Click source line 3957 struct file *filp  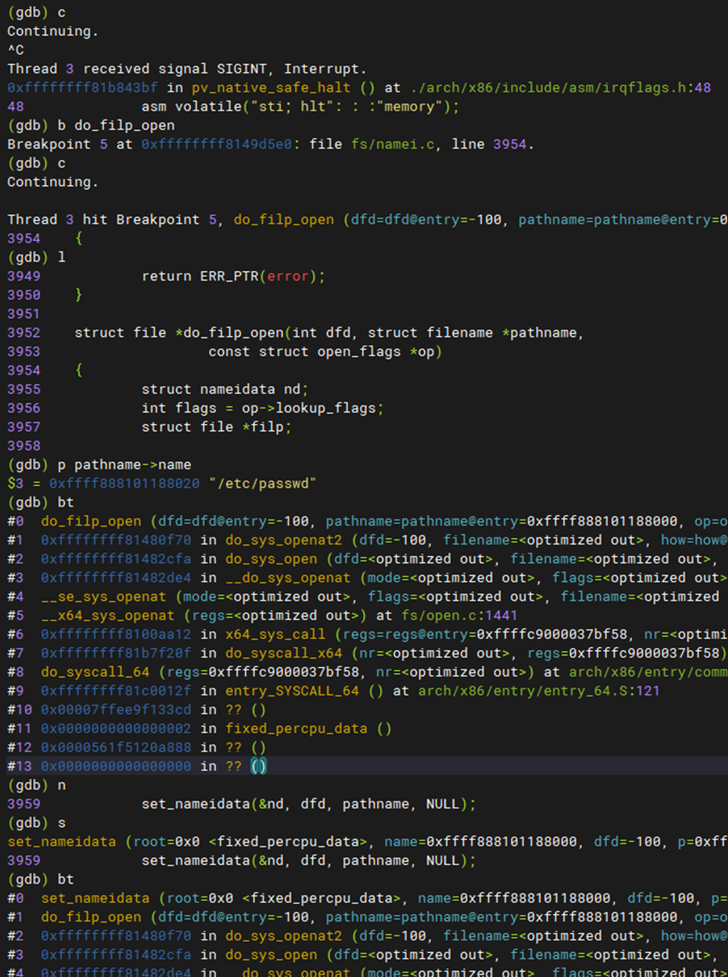coord(150,427)
